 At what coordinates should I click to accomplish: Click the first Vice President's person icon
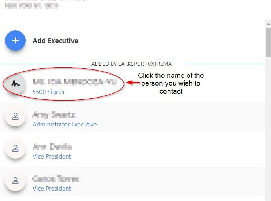[15, 148]
